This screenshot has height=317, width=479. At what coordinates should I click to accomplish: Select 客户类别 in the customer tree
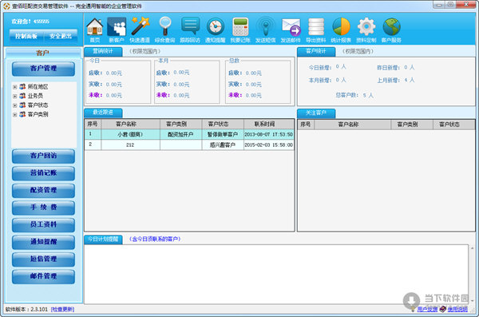(x=38, y=114)
